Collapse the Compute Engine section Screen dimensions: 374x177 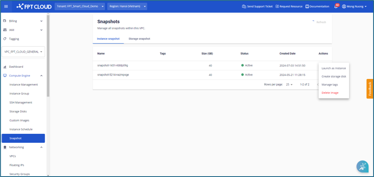42,76
